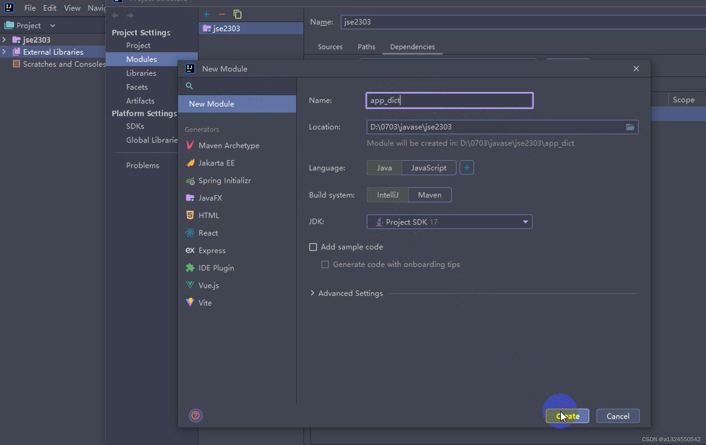Choose Maven as the build system
The height and width of the screenshot is (445, 706).
(x=429, y=195)
